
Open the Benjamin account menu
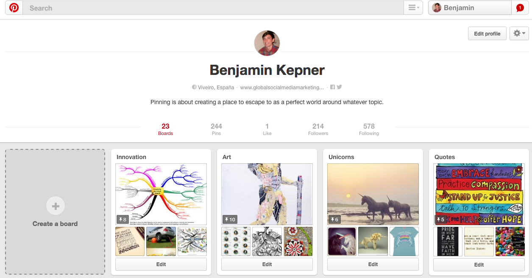(470, 8)
